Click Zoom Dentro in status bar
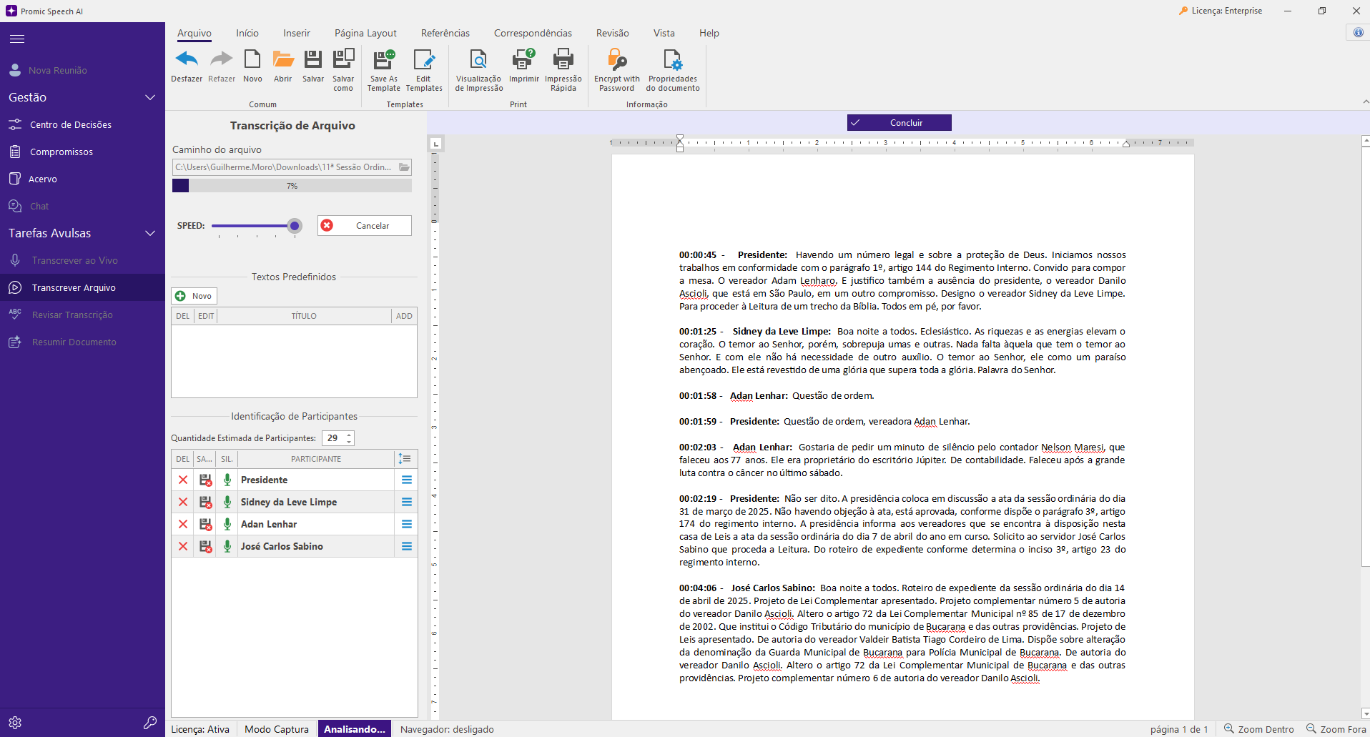This screenshot has width=1370, height=737. click(1258, 729)
